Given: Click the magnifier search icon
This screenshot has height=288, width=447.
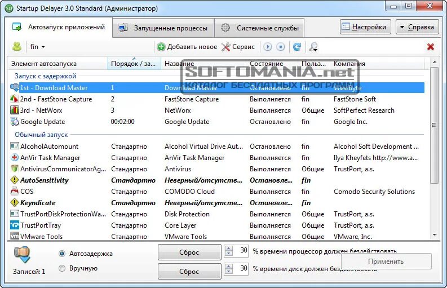Looking at the screenshot, I should point(313,47).
